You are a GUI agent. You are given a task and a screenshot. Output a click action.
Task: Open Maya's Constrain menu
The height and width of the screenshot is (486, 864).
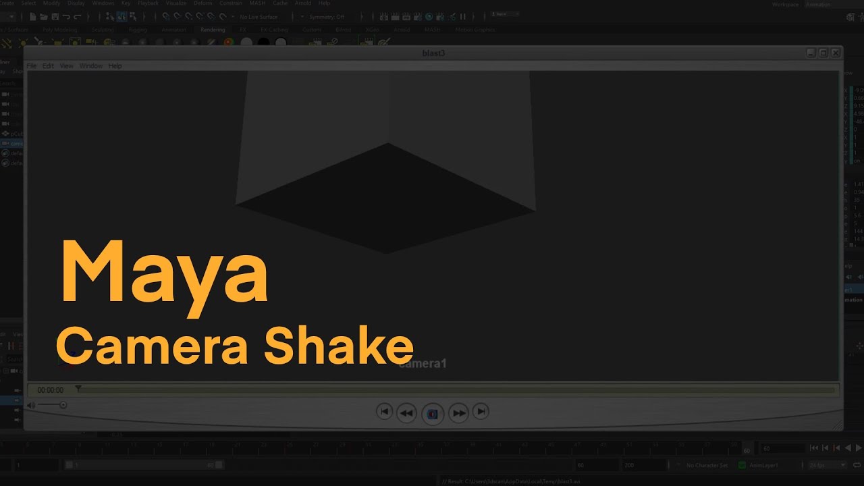pyautogui.click(x=231, y=3)
